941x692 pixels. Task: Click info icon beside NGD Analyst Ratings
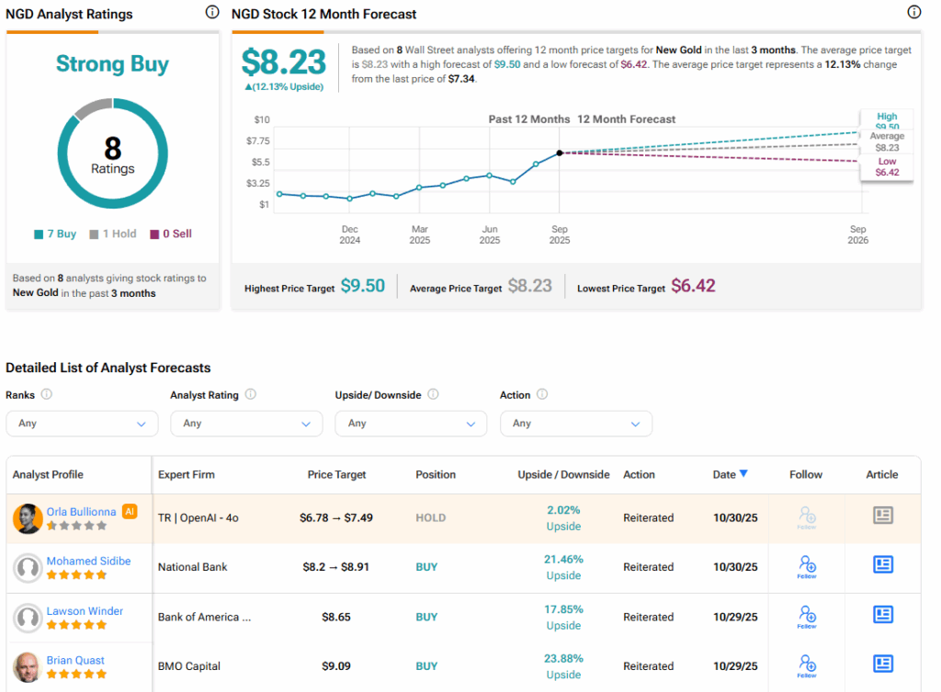tap(212, 12)
